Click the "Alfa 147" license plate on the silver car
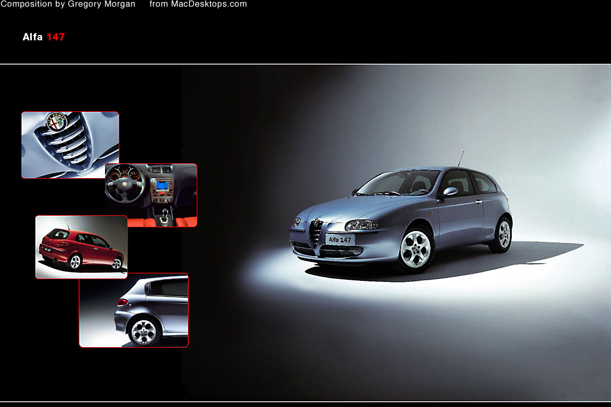The width and height of the screenshot is (611, 407). coord(340,240)
